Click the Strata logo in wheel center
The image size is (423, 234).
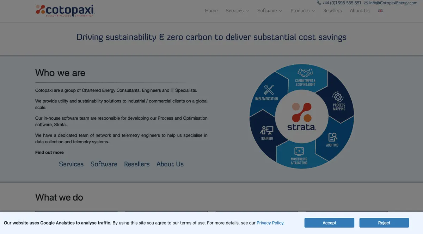pos(302,117)
